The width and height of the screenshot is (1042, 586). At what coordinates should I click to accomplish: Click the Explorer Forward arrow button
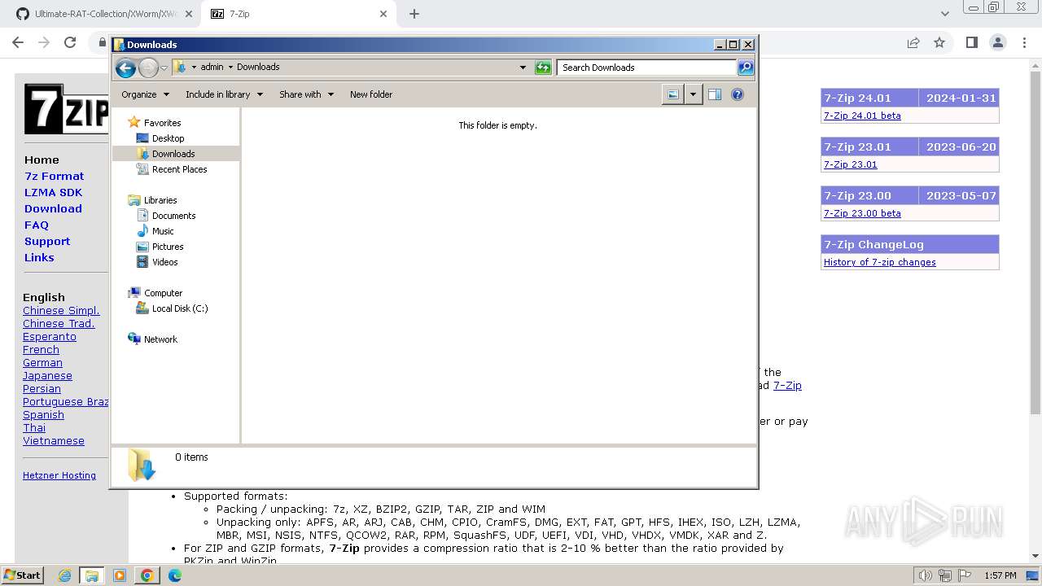pos(148,68)
